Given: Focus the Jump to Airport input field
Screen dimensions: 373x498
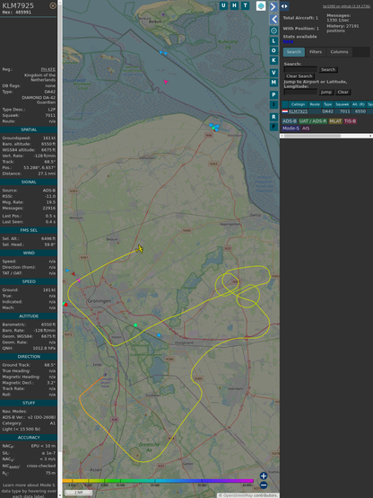Looking at the screenshot, I should [x=300, y=92].
